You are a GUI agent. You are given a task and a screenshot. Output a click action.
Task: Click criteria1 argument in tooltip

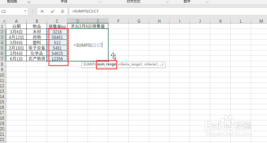151,64
